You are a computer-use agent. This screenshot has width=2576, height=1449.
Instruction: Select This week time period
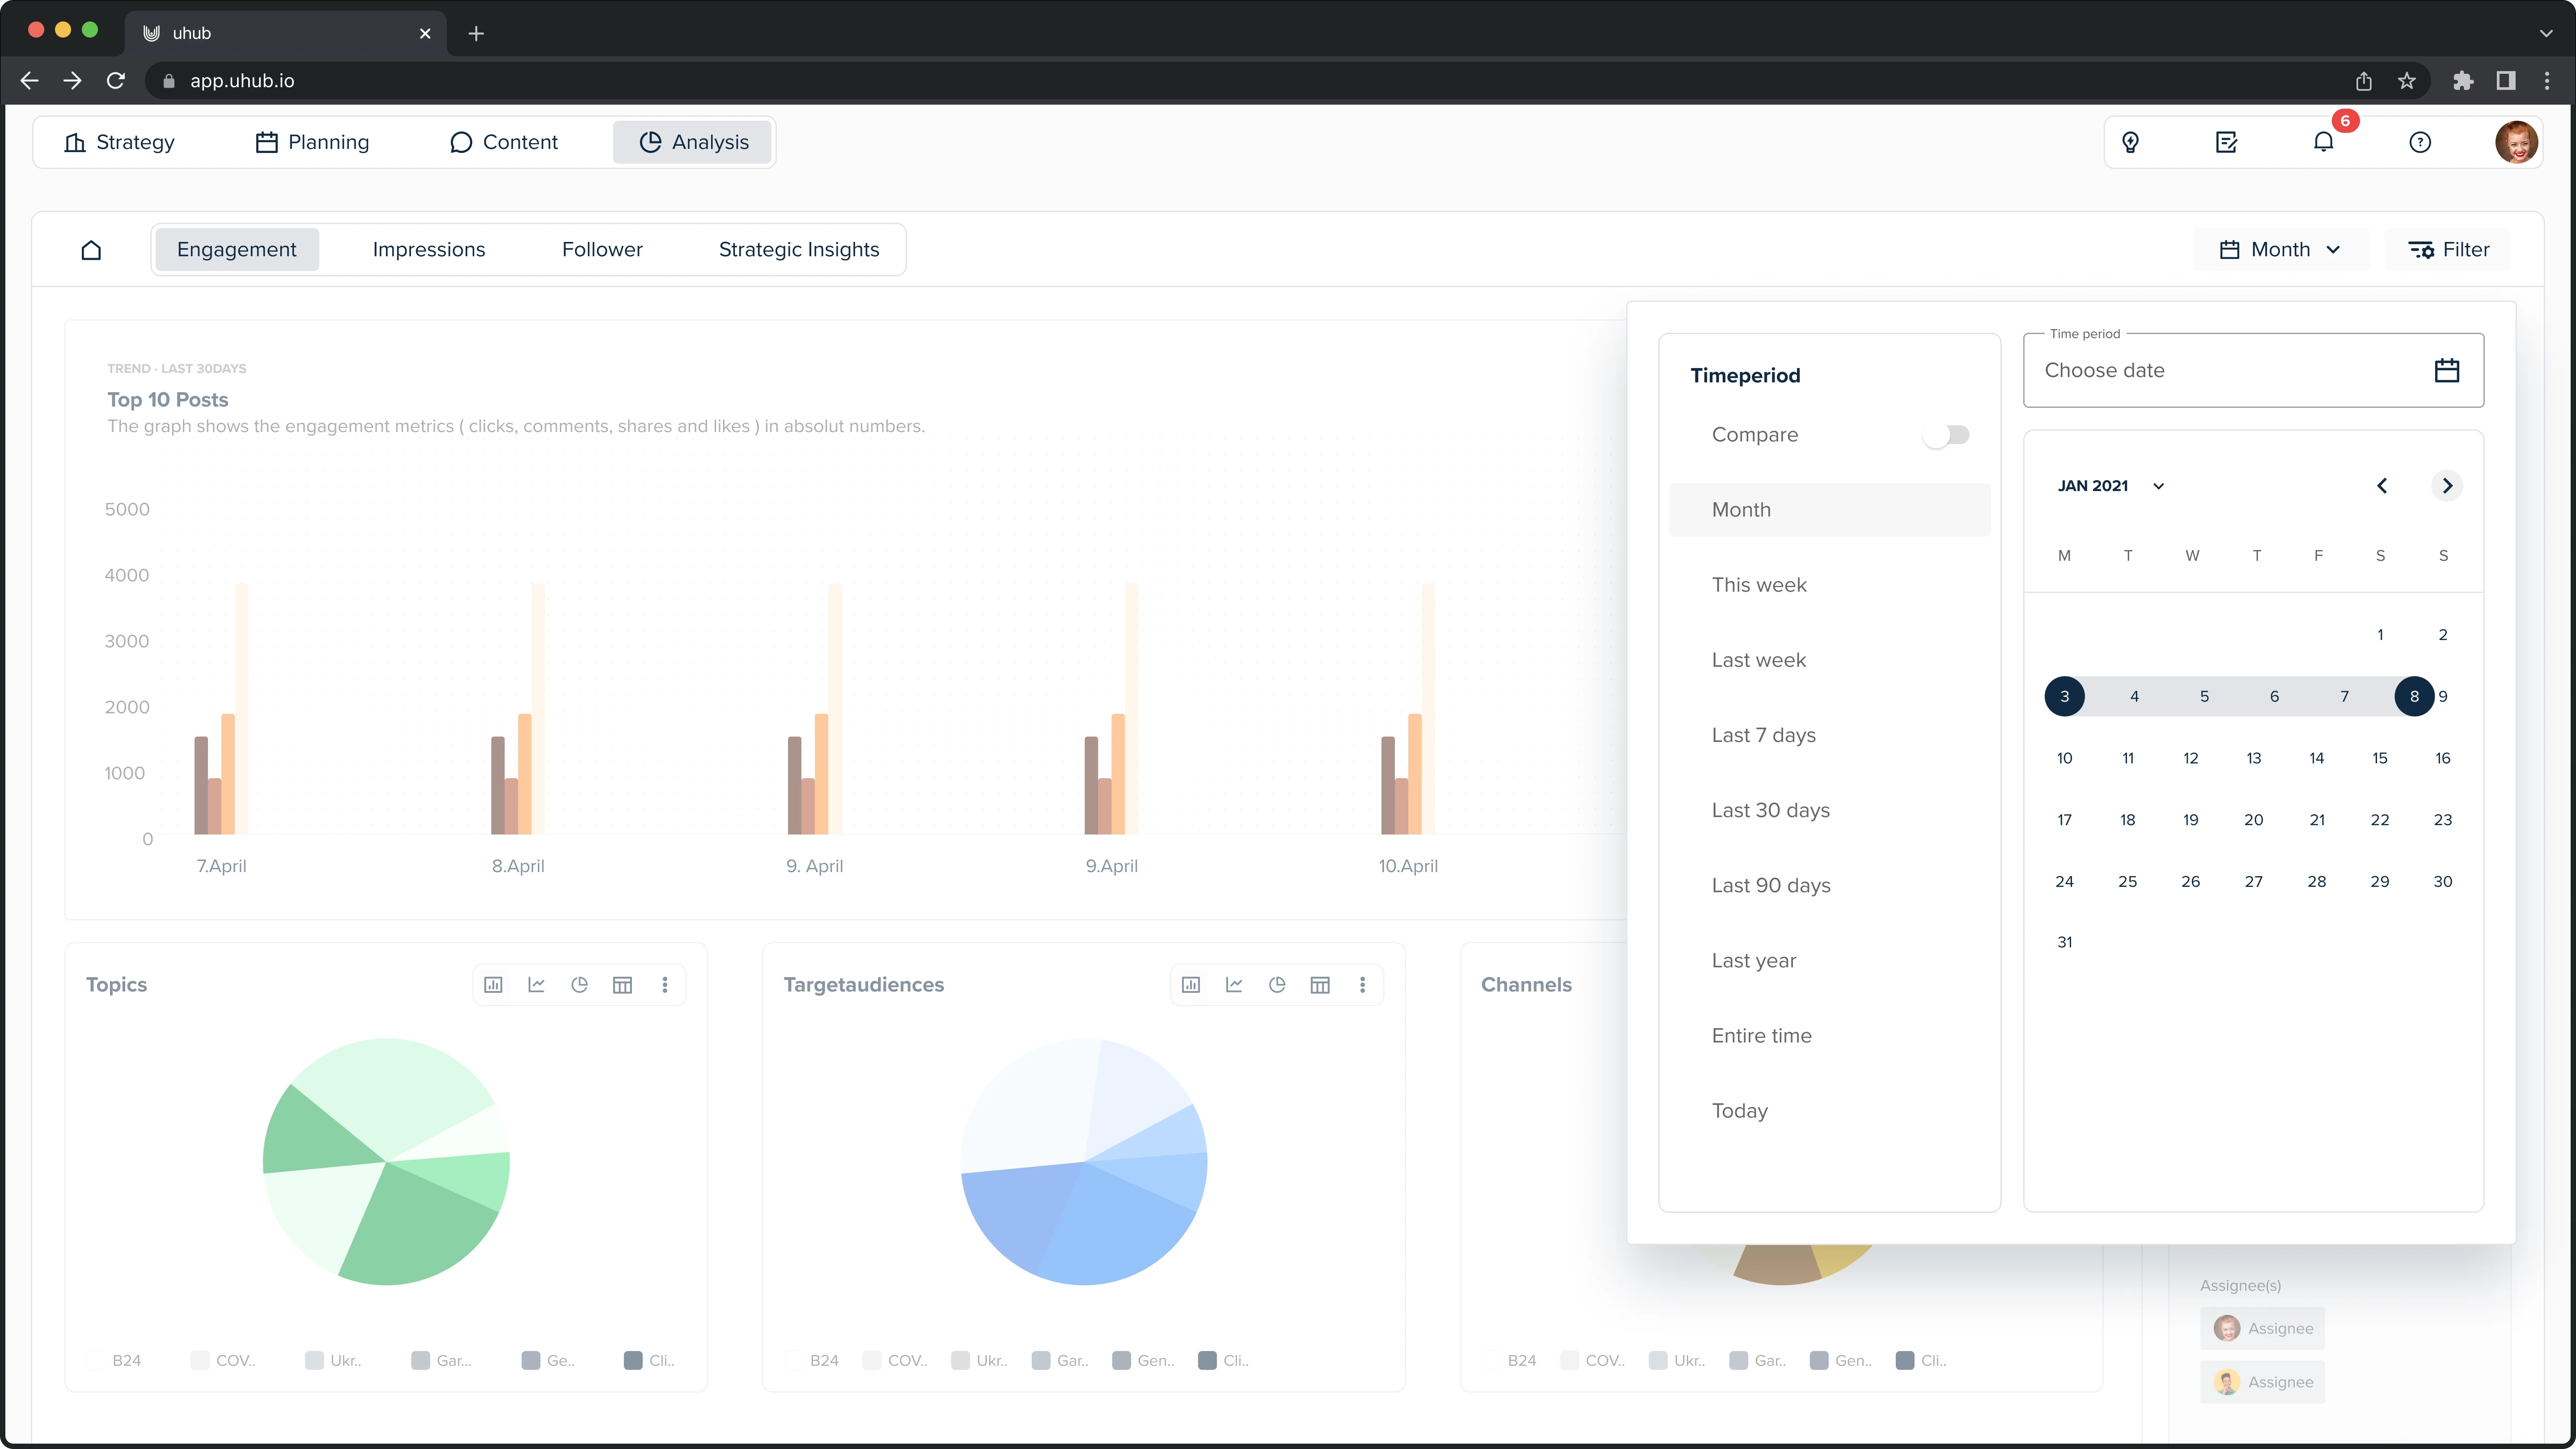[x=1830, y=585]
